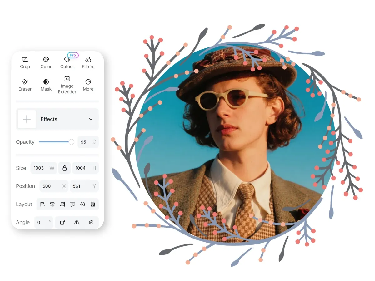This screenshot has width=375, height=281.
Task: Toggle the aspect ratio lock
Action: click(x=65, y=168)
